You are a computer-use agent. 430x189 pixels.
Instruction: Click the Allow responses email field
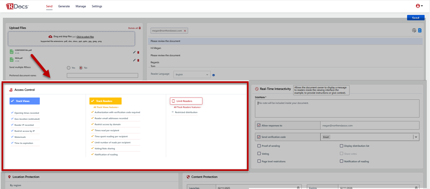(x=370, y=125)
